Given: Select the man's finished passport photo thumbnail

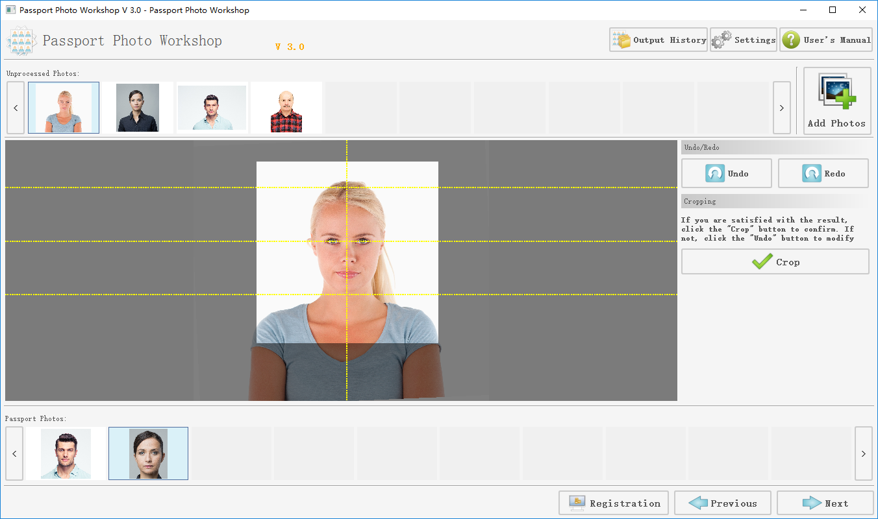Looking at the screenshot, I should click(66, 453).
